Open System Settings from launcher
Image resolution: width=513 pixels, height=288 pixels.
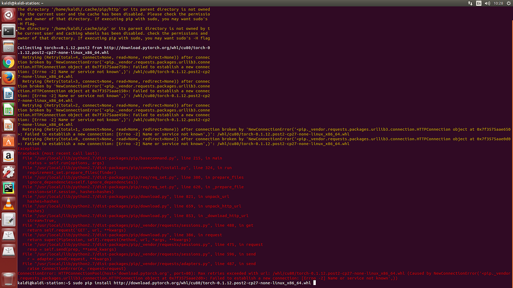(8, 172)
